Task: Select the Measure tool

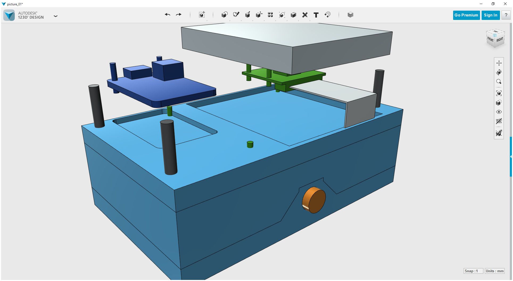Action: 305,15
